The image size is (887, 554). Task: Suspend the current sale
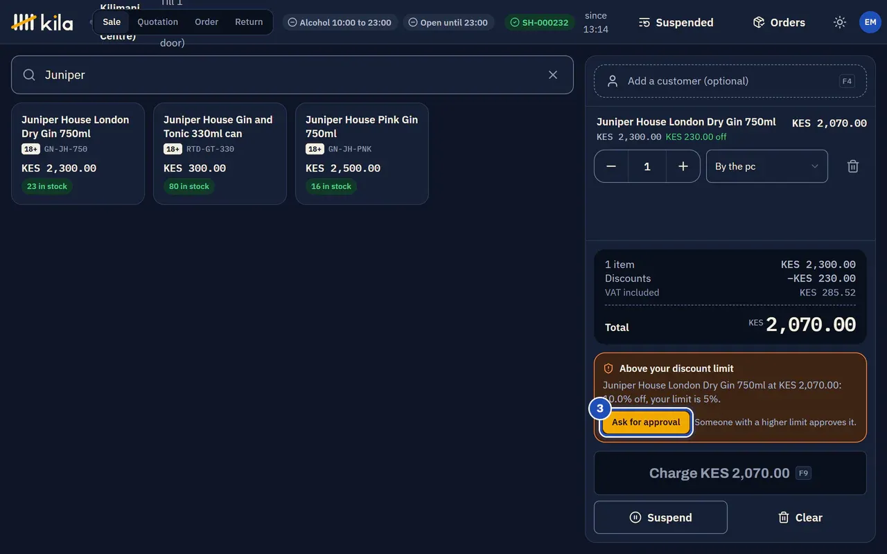[x=660, y=517]
